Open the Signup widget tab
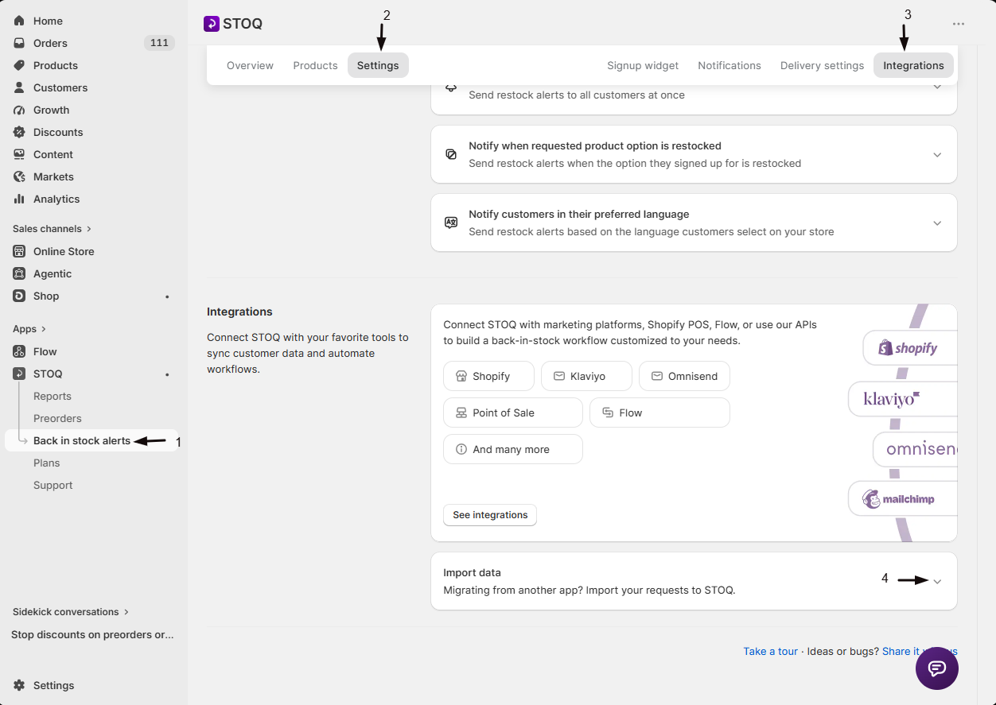Viewport: 996px width, 705px height. pyautogui.click(x=643, y=65)
